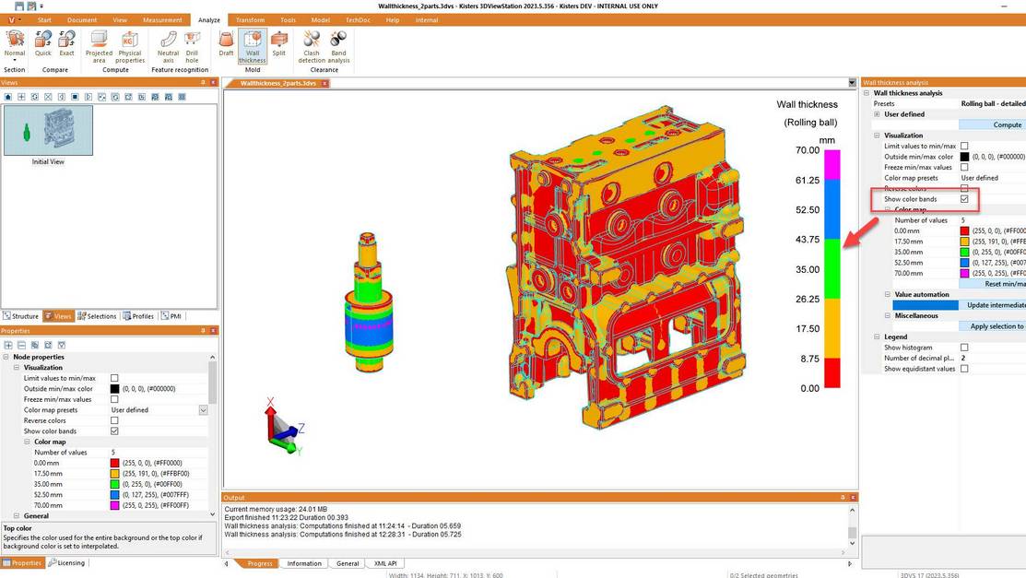Image resolution: width=1026 pixels, height=578 pixels.
Task: Run Exact compare
Action: 66,44
